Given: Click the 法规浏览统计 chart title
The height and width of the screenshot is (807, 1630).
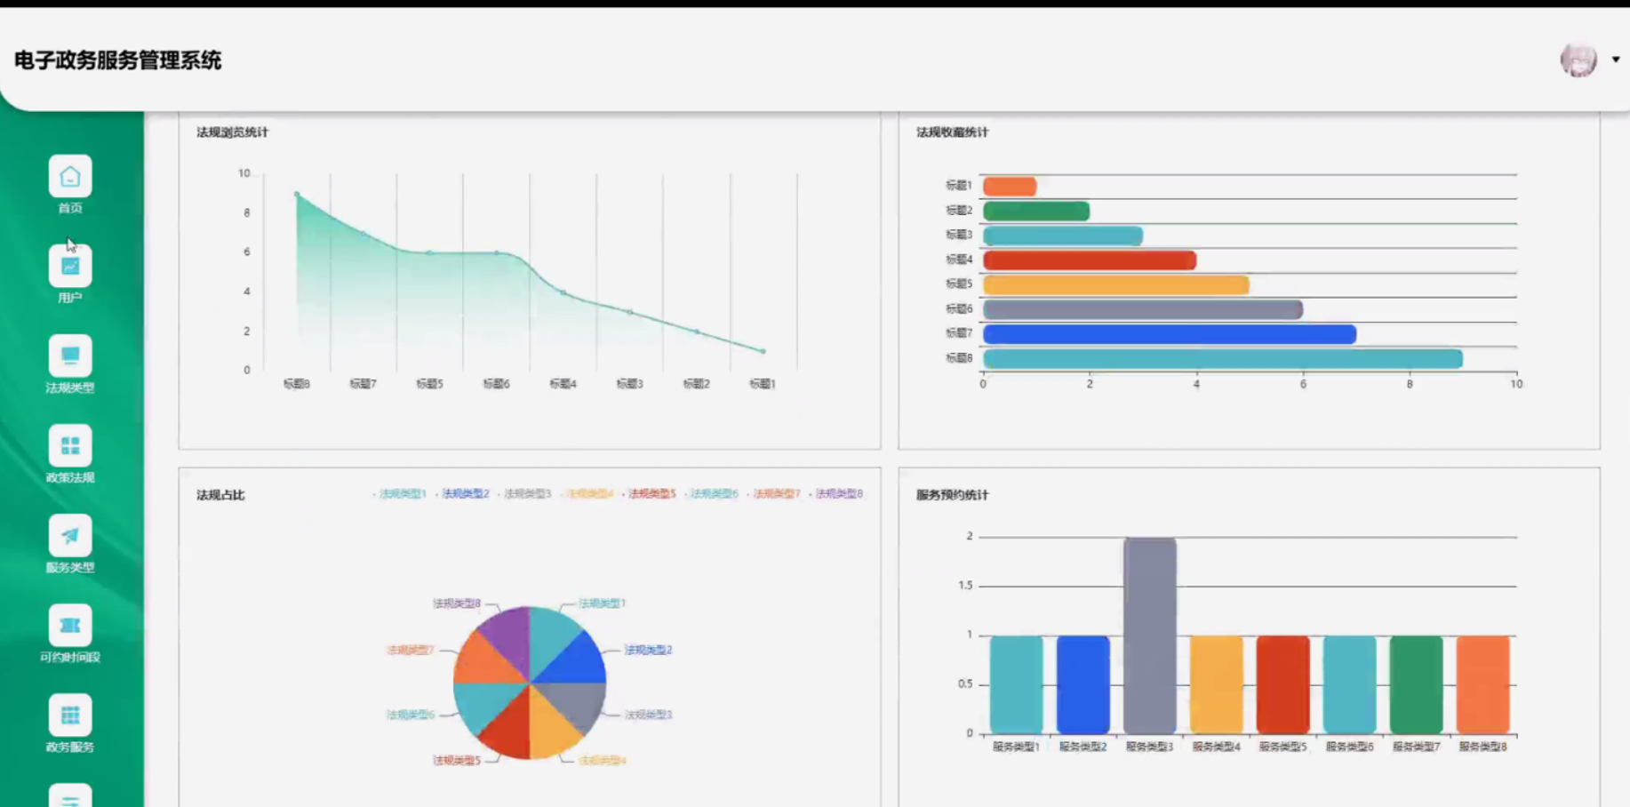Looking at the screenshot, I should point(232,132).
